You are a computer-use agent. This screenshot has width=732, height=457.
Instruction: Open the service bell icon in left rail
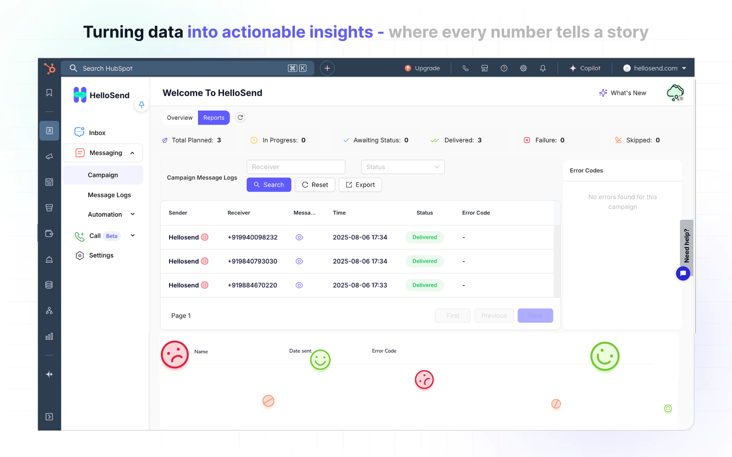pyautogui.click(x=49, y=259)
